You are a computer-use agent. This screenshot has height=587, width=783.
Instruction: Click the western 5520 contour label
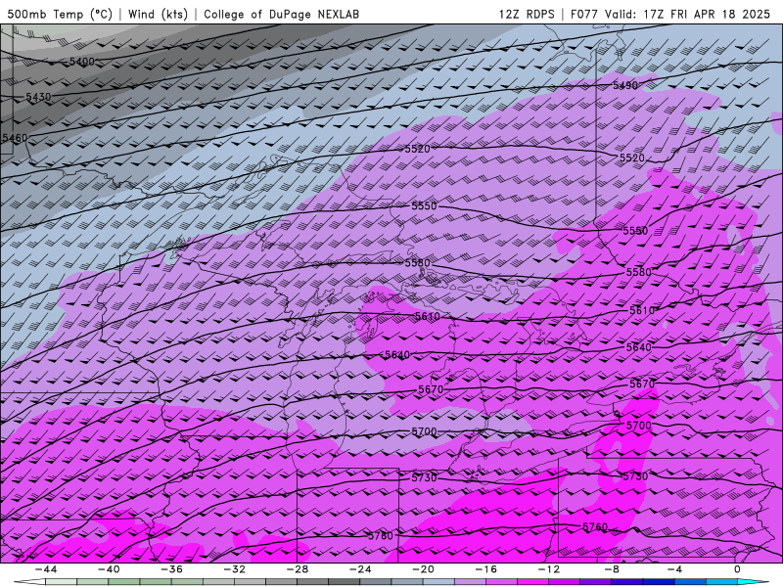coord(417,149)
